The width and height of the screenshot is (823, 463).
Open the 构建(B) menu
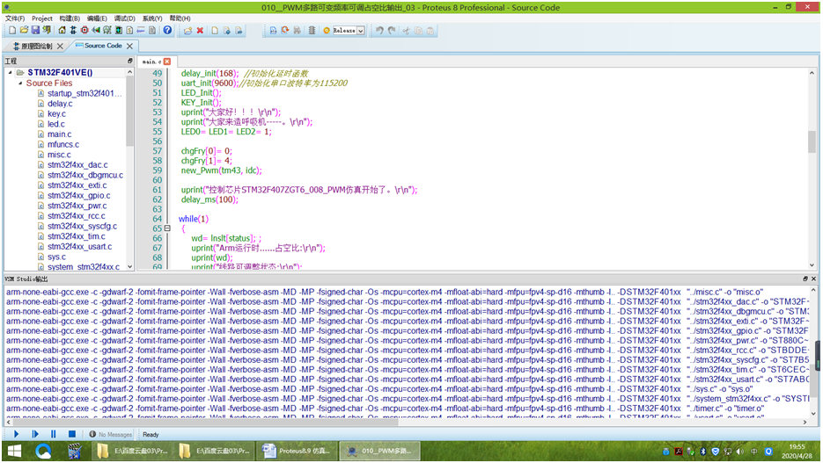[70, 18]
